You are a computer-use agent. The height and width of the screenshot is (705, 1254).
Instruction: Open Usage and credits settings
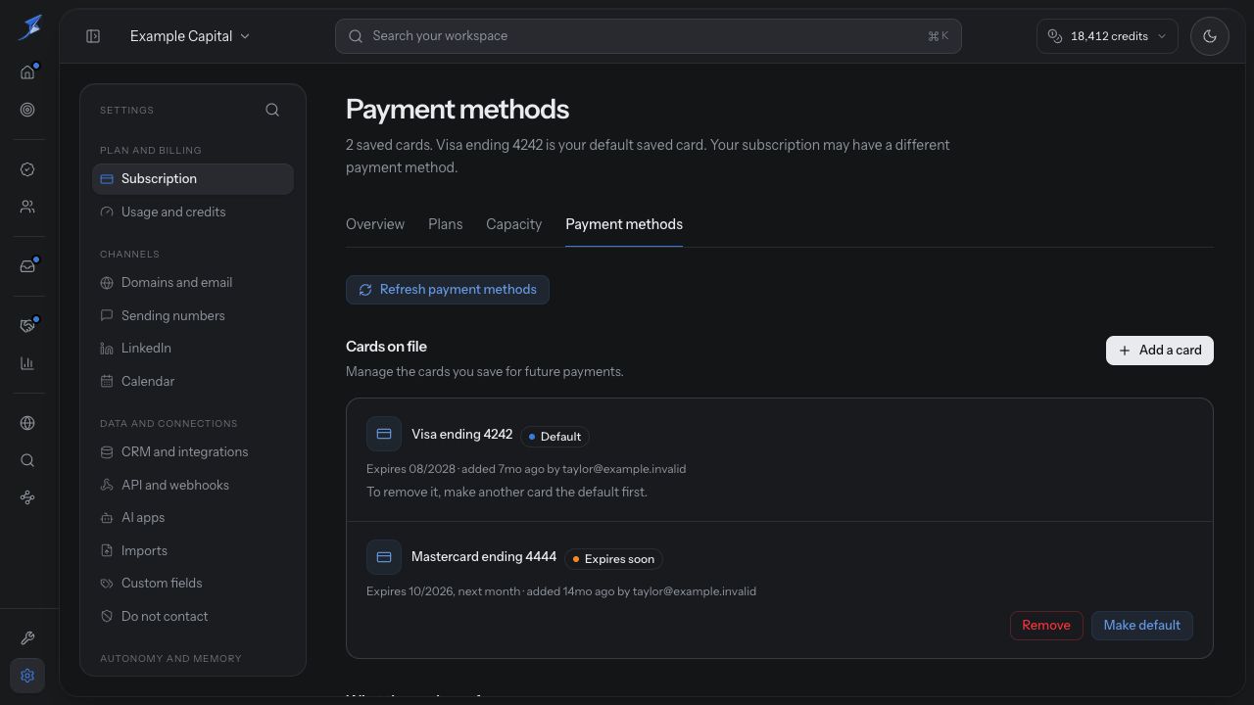(x=193, y=212)
